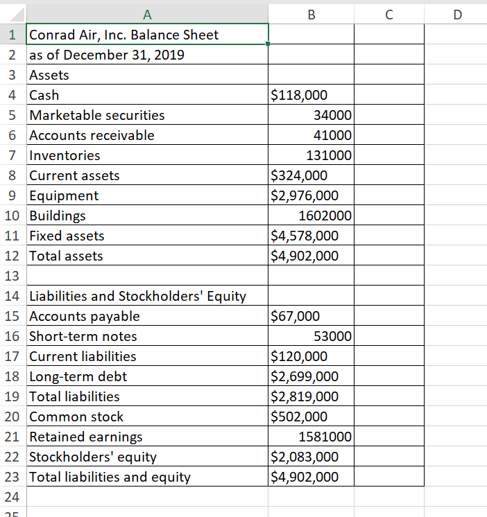Screen dimensions: 487x517
Task: Select the 'Current assets' cell
Action: [147, 175]
